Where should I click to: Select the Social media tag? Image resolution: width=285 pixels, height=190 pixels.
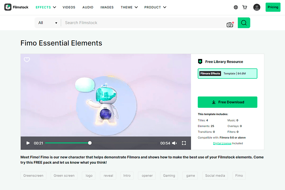[215, 175]
